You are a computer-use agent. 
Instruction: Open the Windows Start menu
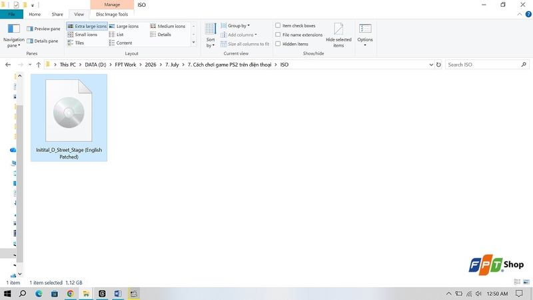(x=7, y=293)
